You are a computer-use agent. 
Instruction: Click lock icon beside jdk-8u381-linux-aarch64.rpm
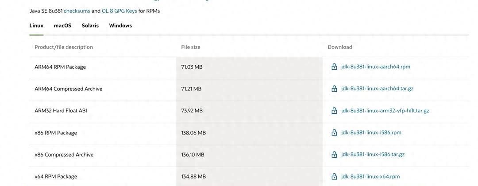[x=335, y=67]
